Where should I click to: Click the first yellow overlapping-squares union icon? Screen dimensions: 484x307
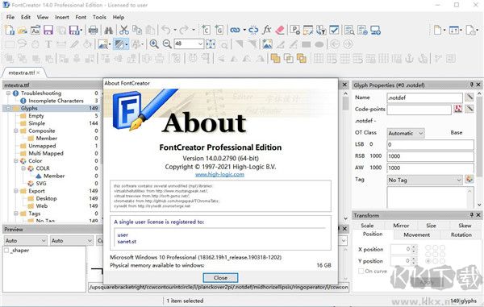pyautogui.click(x=275, y=58)
